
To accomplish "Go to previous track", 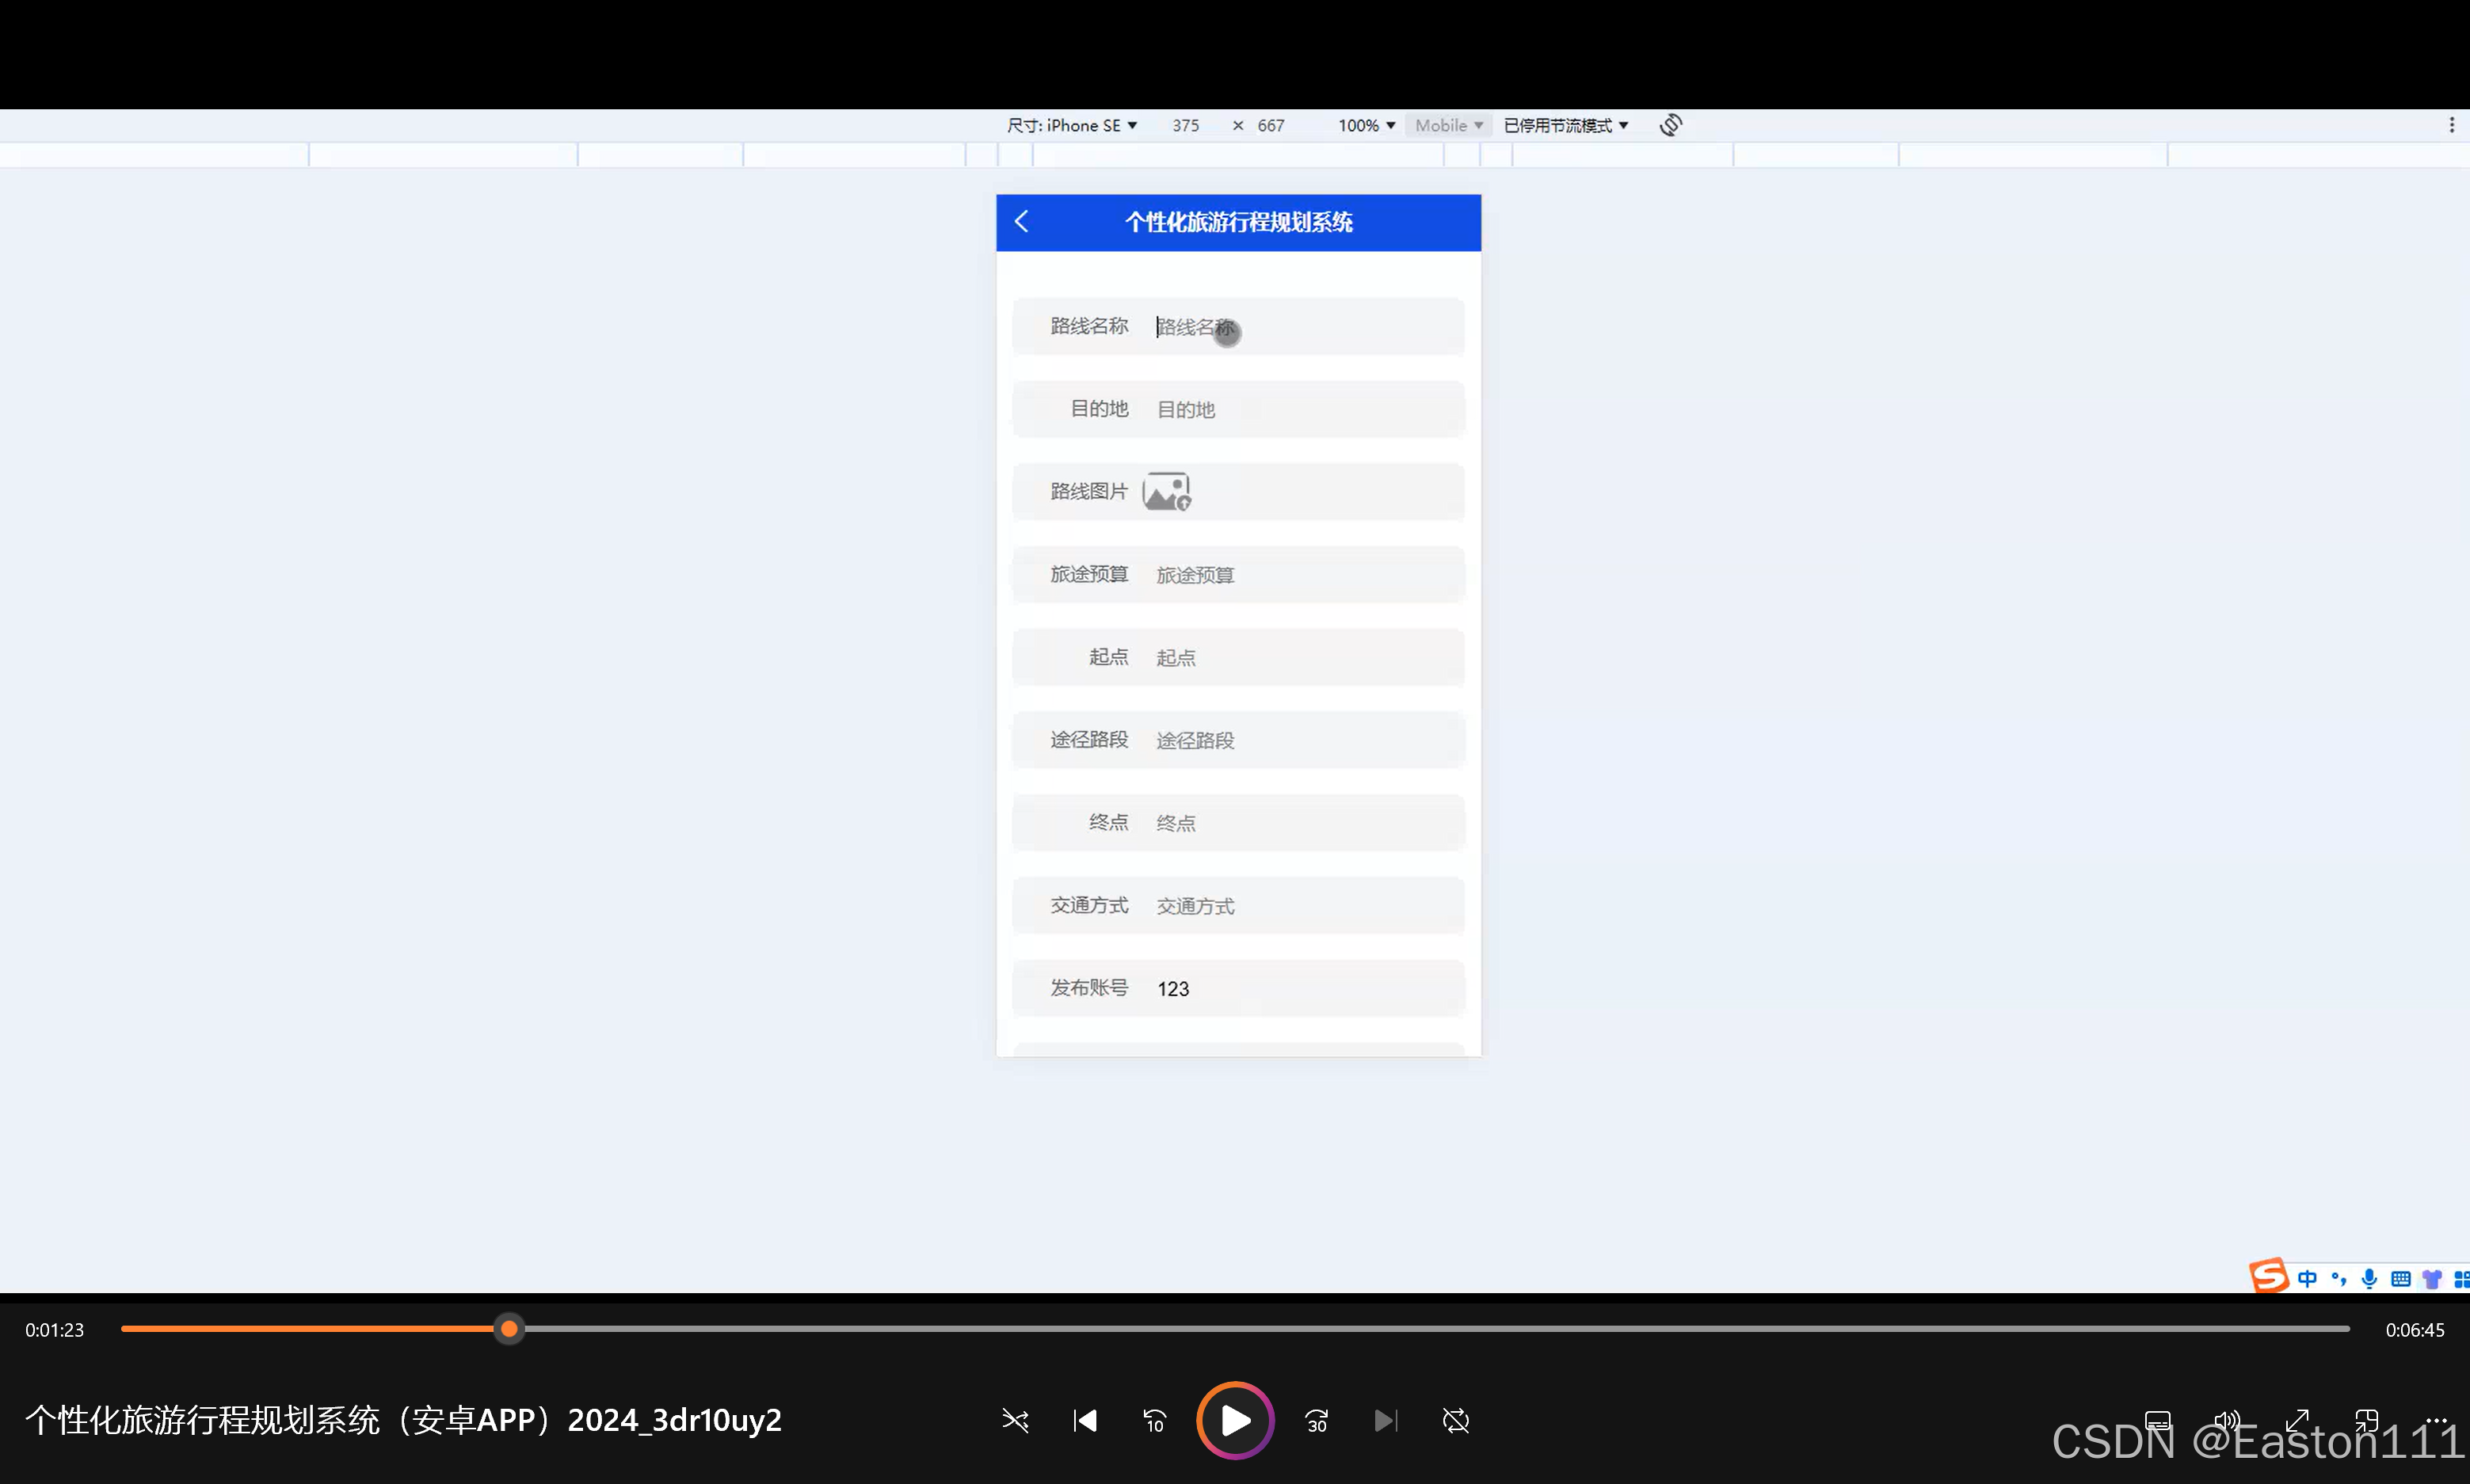I will click(1084, 1420).
